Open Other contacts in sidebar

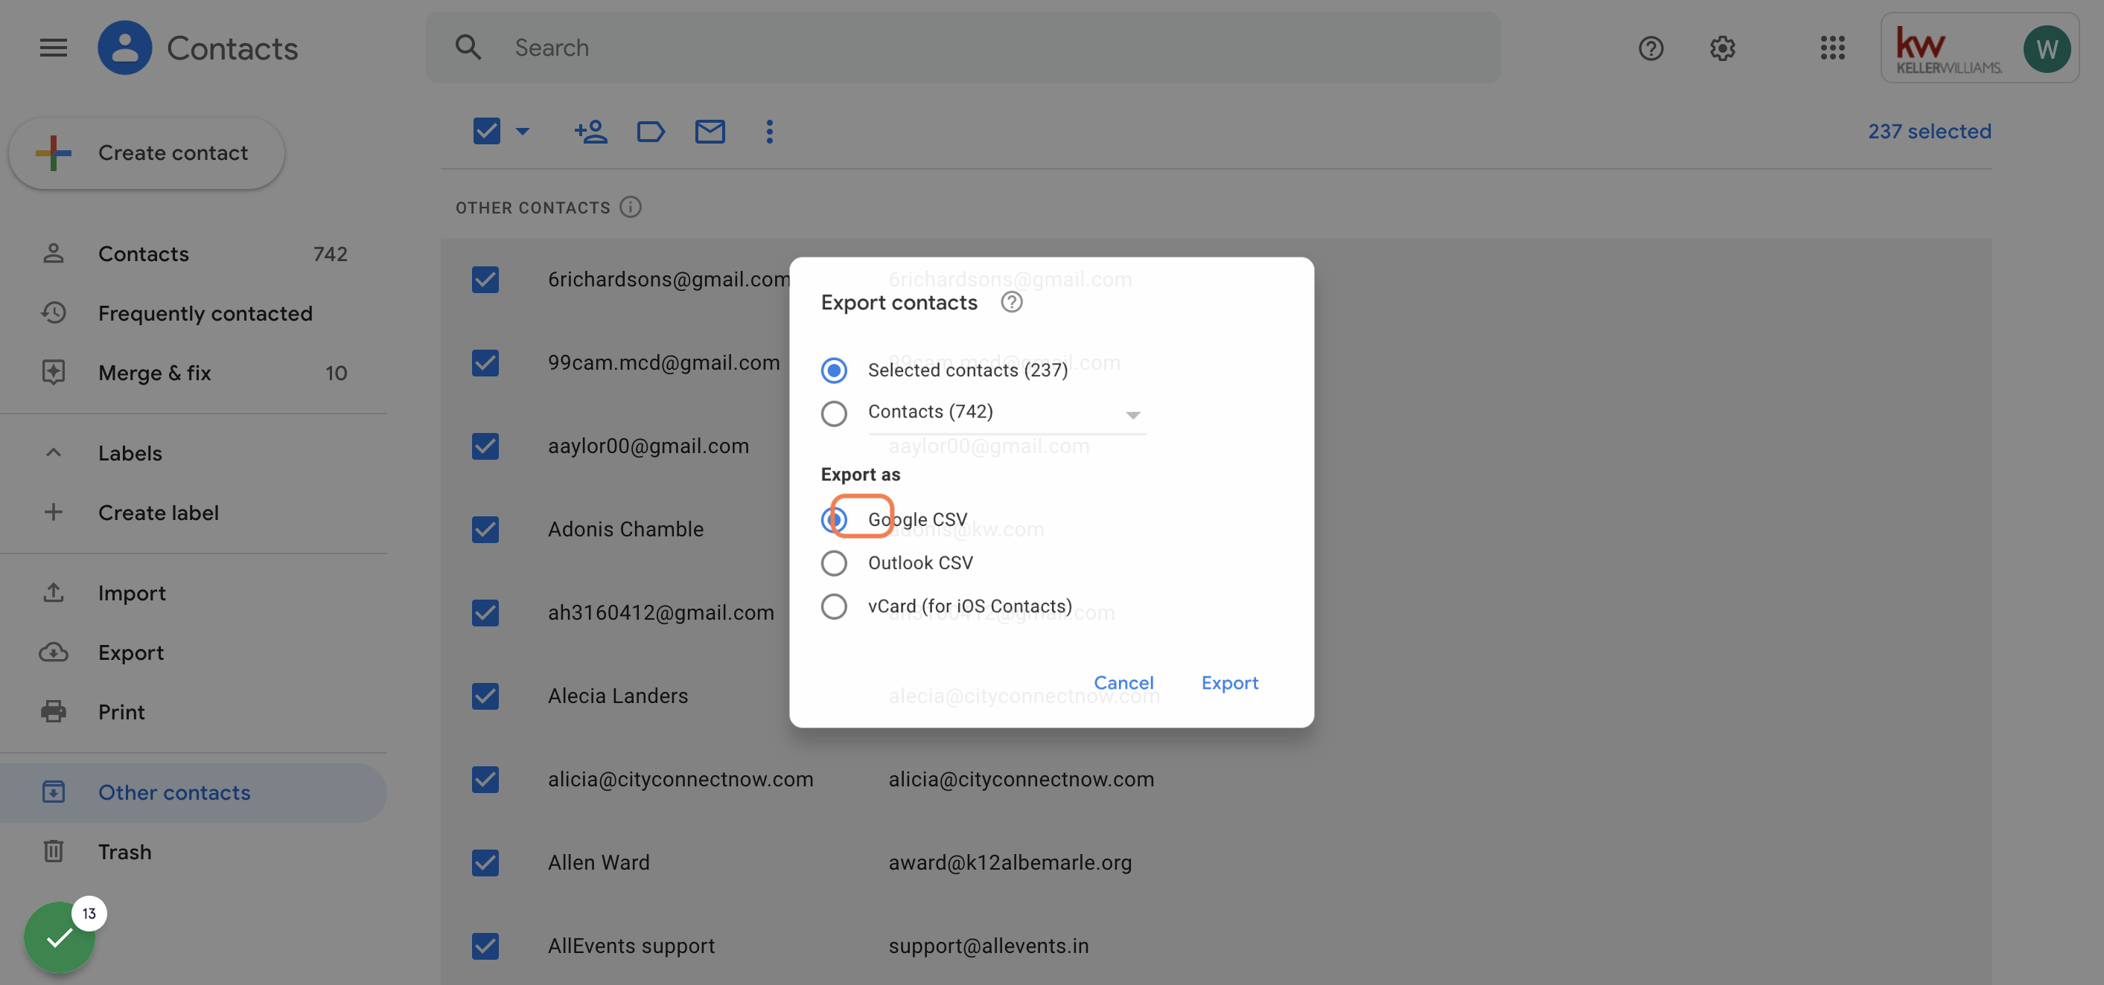coord(194,792)
